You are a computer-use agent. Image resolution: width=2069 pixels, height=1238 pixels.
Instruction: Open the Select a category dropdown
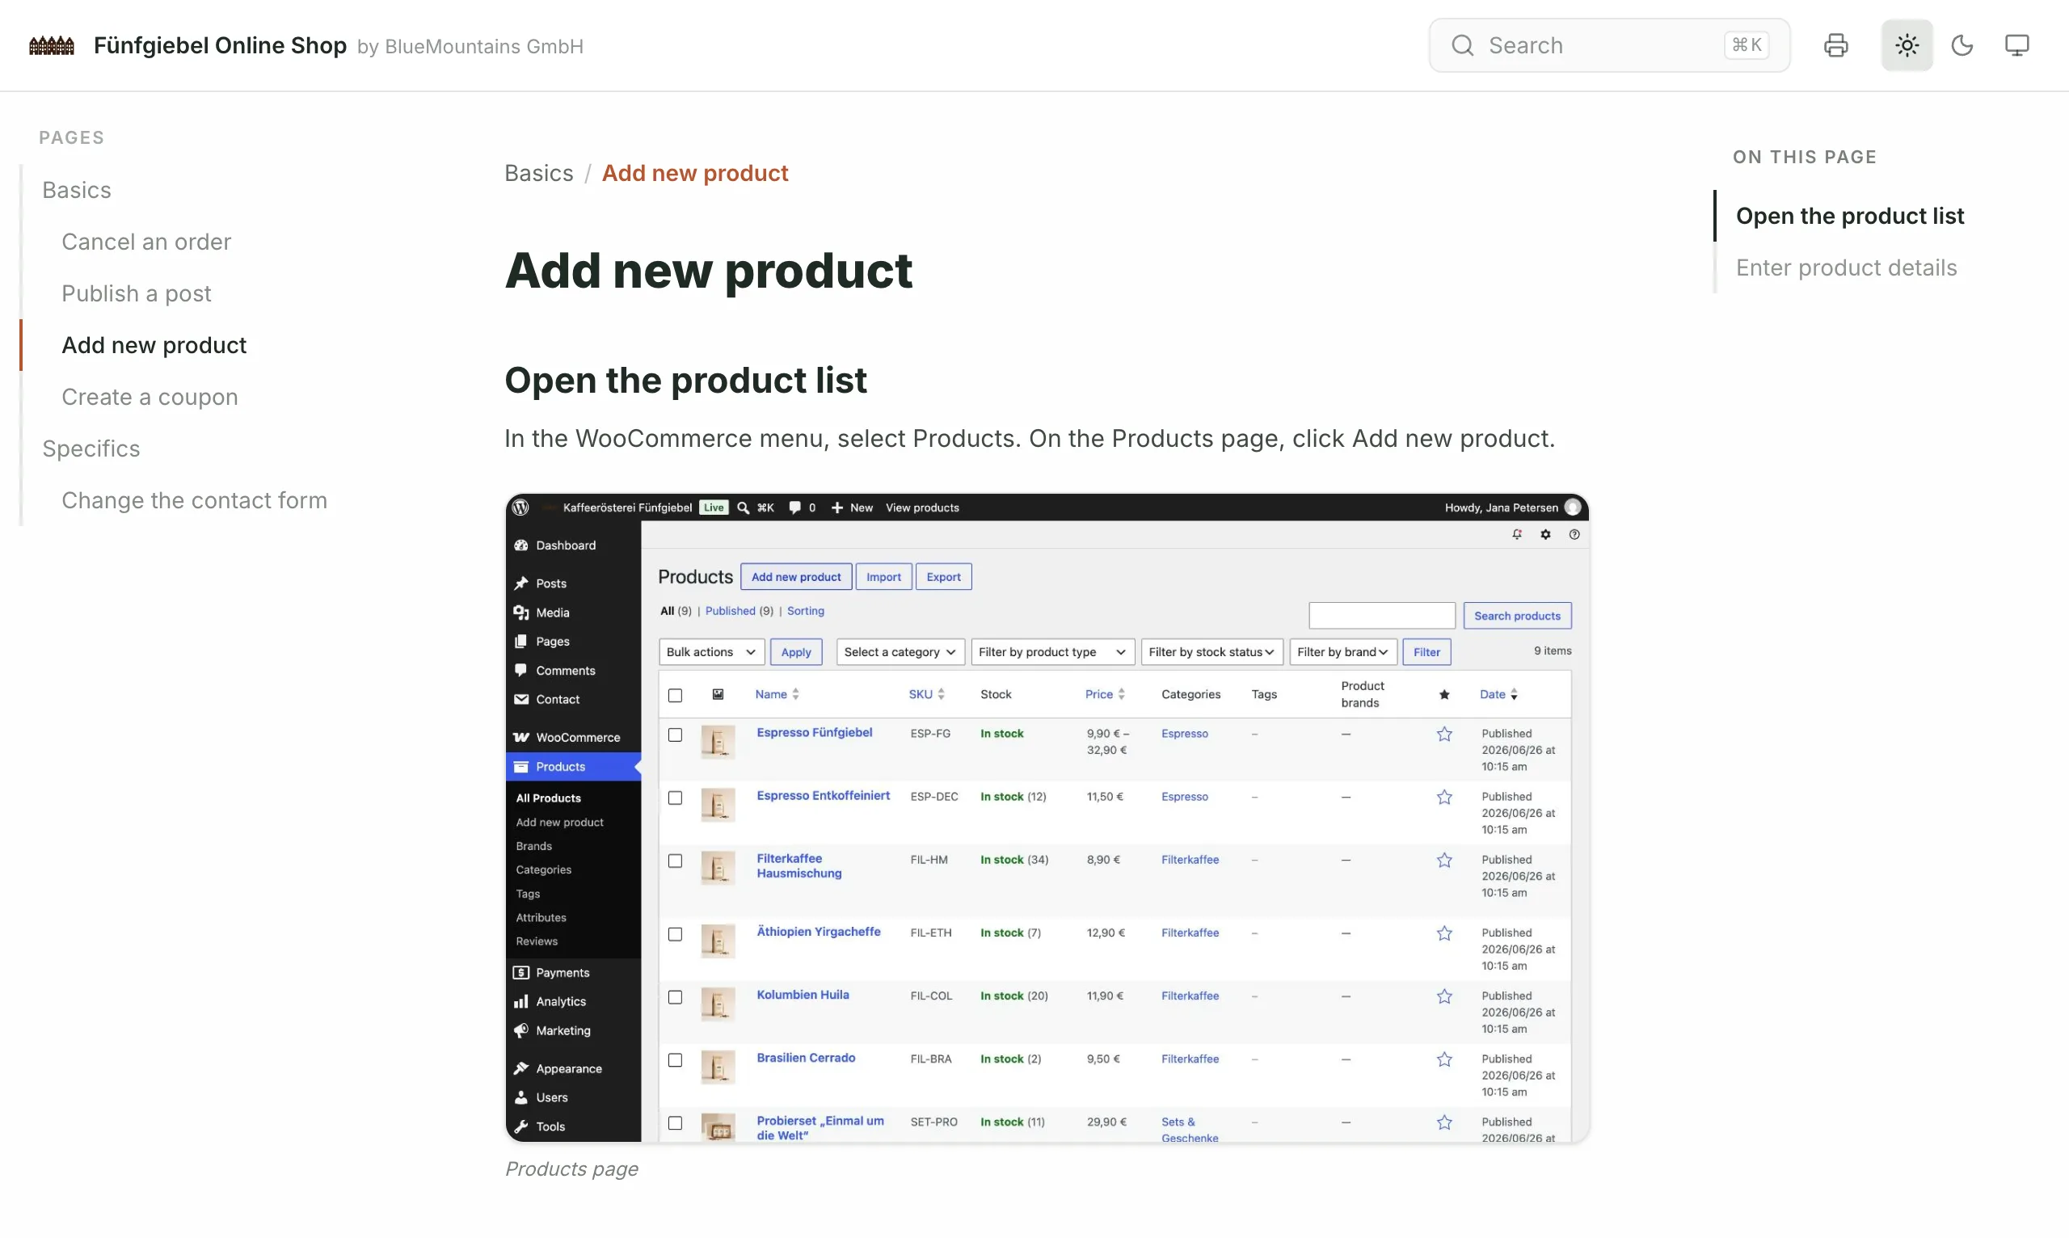[x=900, y=651]
